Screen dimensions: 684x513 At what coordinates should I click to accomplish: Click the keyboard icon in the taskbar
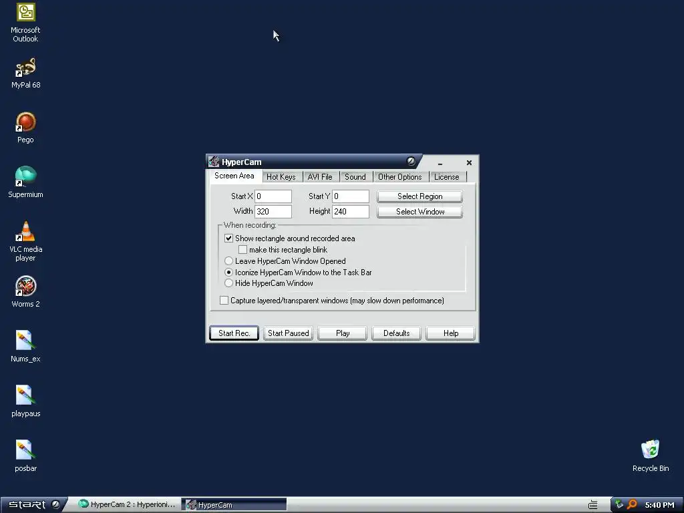[x=593, y=505]
